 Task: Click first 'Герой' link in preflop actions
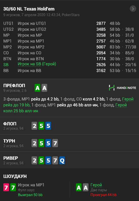coord(128,99)
